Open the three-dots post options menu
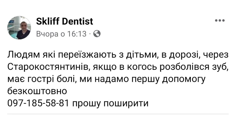This screenshot has height=118, width=236. [220, 21]
